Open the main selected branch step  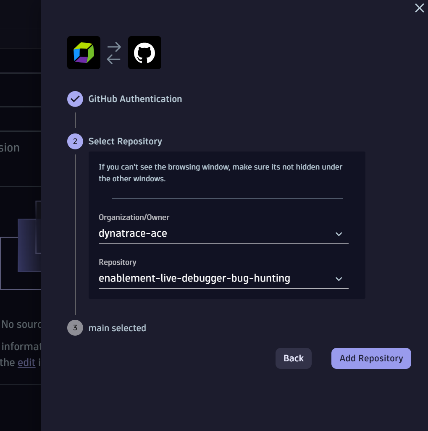click(117, 328)
